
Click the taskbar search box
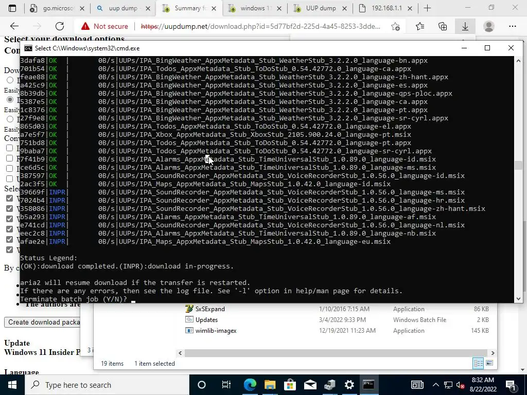coord(107,385)
